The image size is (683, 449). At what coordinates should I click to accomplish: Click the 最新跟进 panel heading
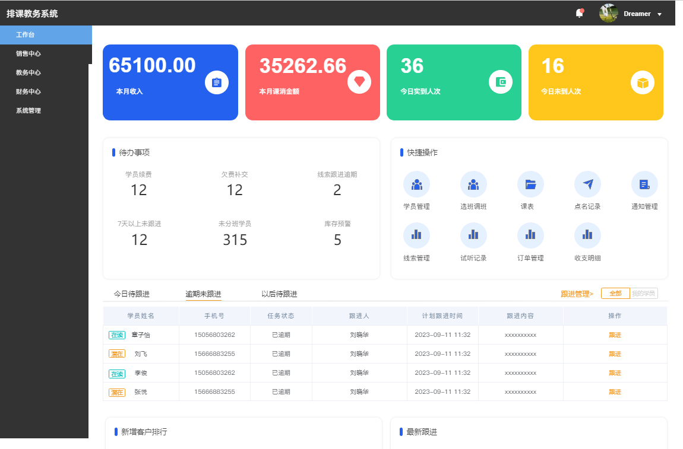422,432
